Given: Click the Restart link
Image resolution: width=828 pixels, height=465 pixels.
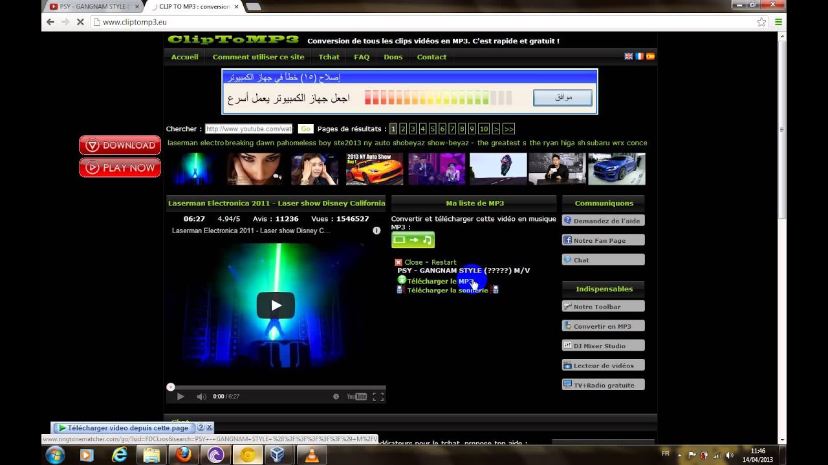Looking at the screenshot, I should point(444,262).
